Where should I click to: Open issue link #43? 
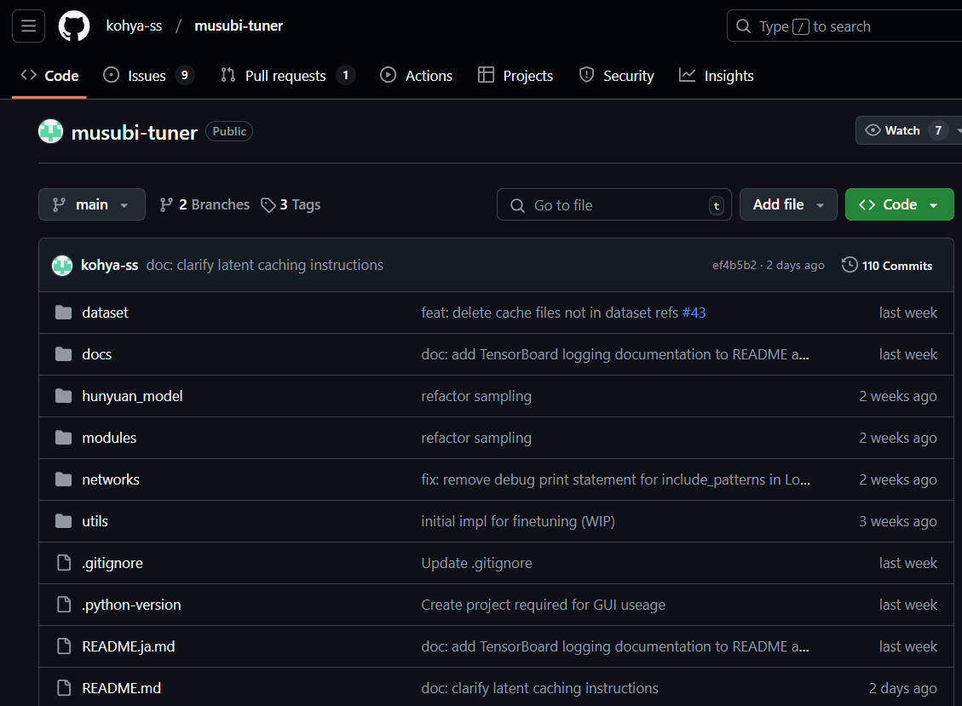(x=694, y=313)
